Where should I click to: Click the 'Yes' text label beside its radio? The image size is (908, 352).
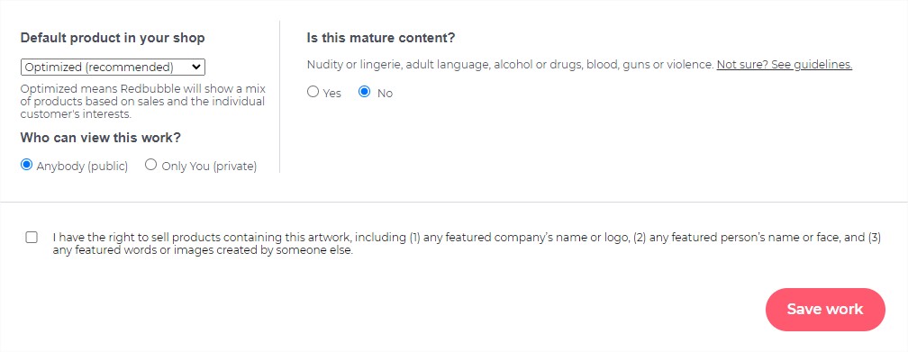click(331, 94)
